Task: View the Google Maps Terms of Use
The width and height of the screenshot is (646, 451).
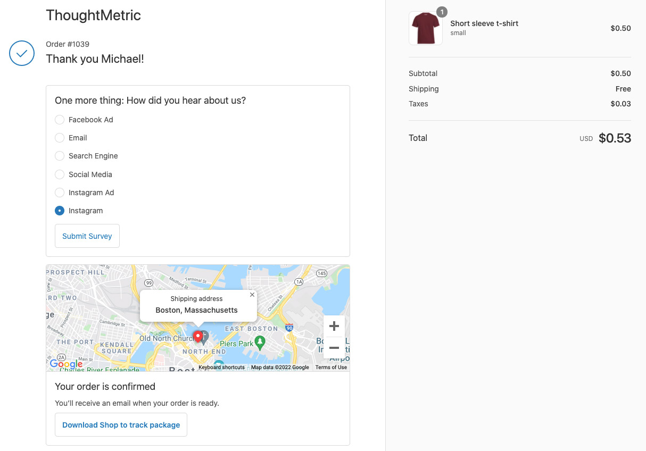Action: tap(331, 367)
